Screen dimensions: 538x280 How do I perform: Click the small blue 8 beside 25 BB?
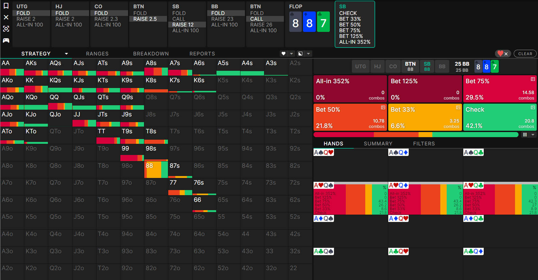pos(487,66)
